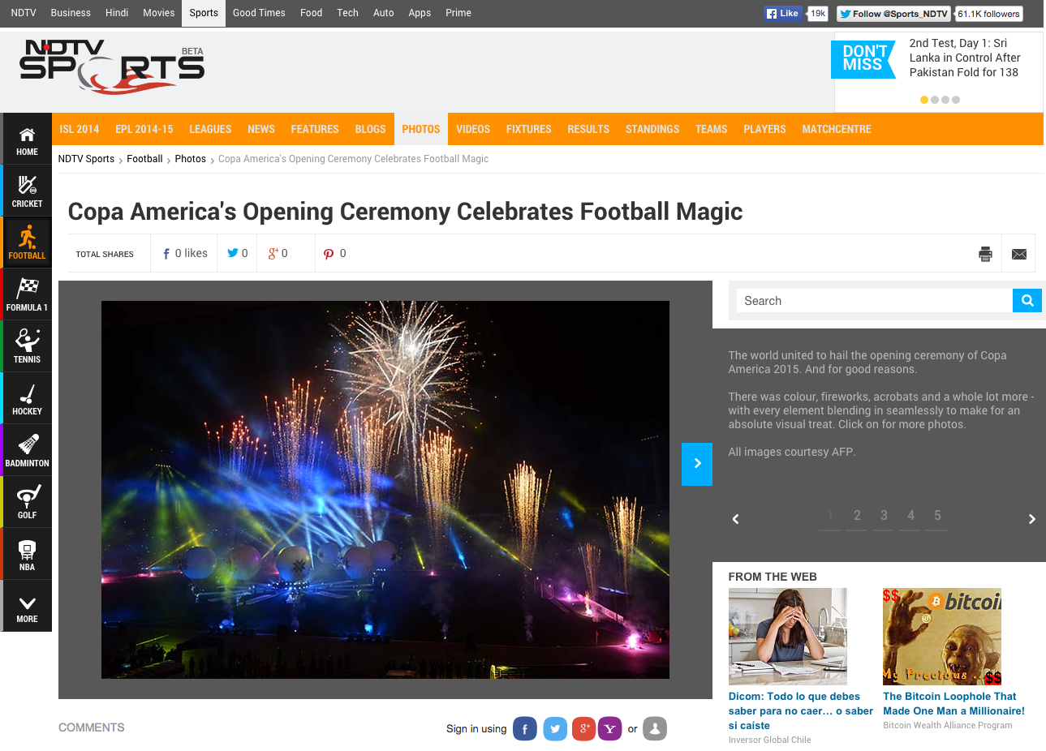Click the blue search magnifier button
The height and width of the screenshot is (751, 1046).
click(1027, 301)
